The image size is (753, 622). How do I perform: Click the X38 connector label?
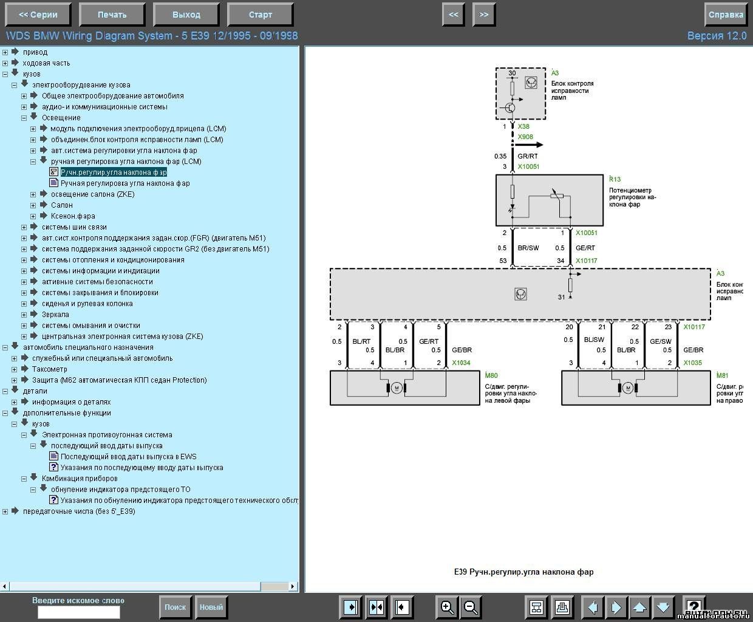(523, 127)
